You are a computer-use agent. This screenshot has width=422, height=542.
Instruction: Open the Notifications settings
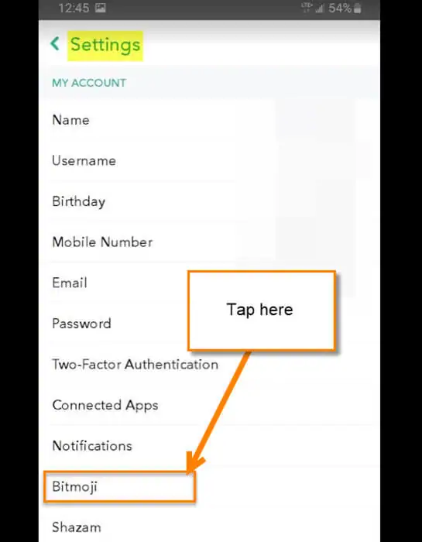[x=209, y=445]
